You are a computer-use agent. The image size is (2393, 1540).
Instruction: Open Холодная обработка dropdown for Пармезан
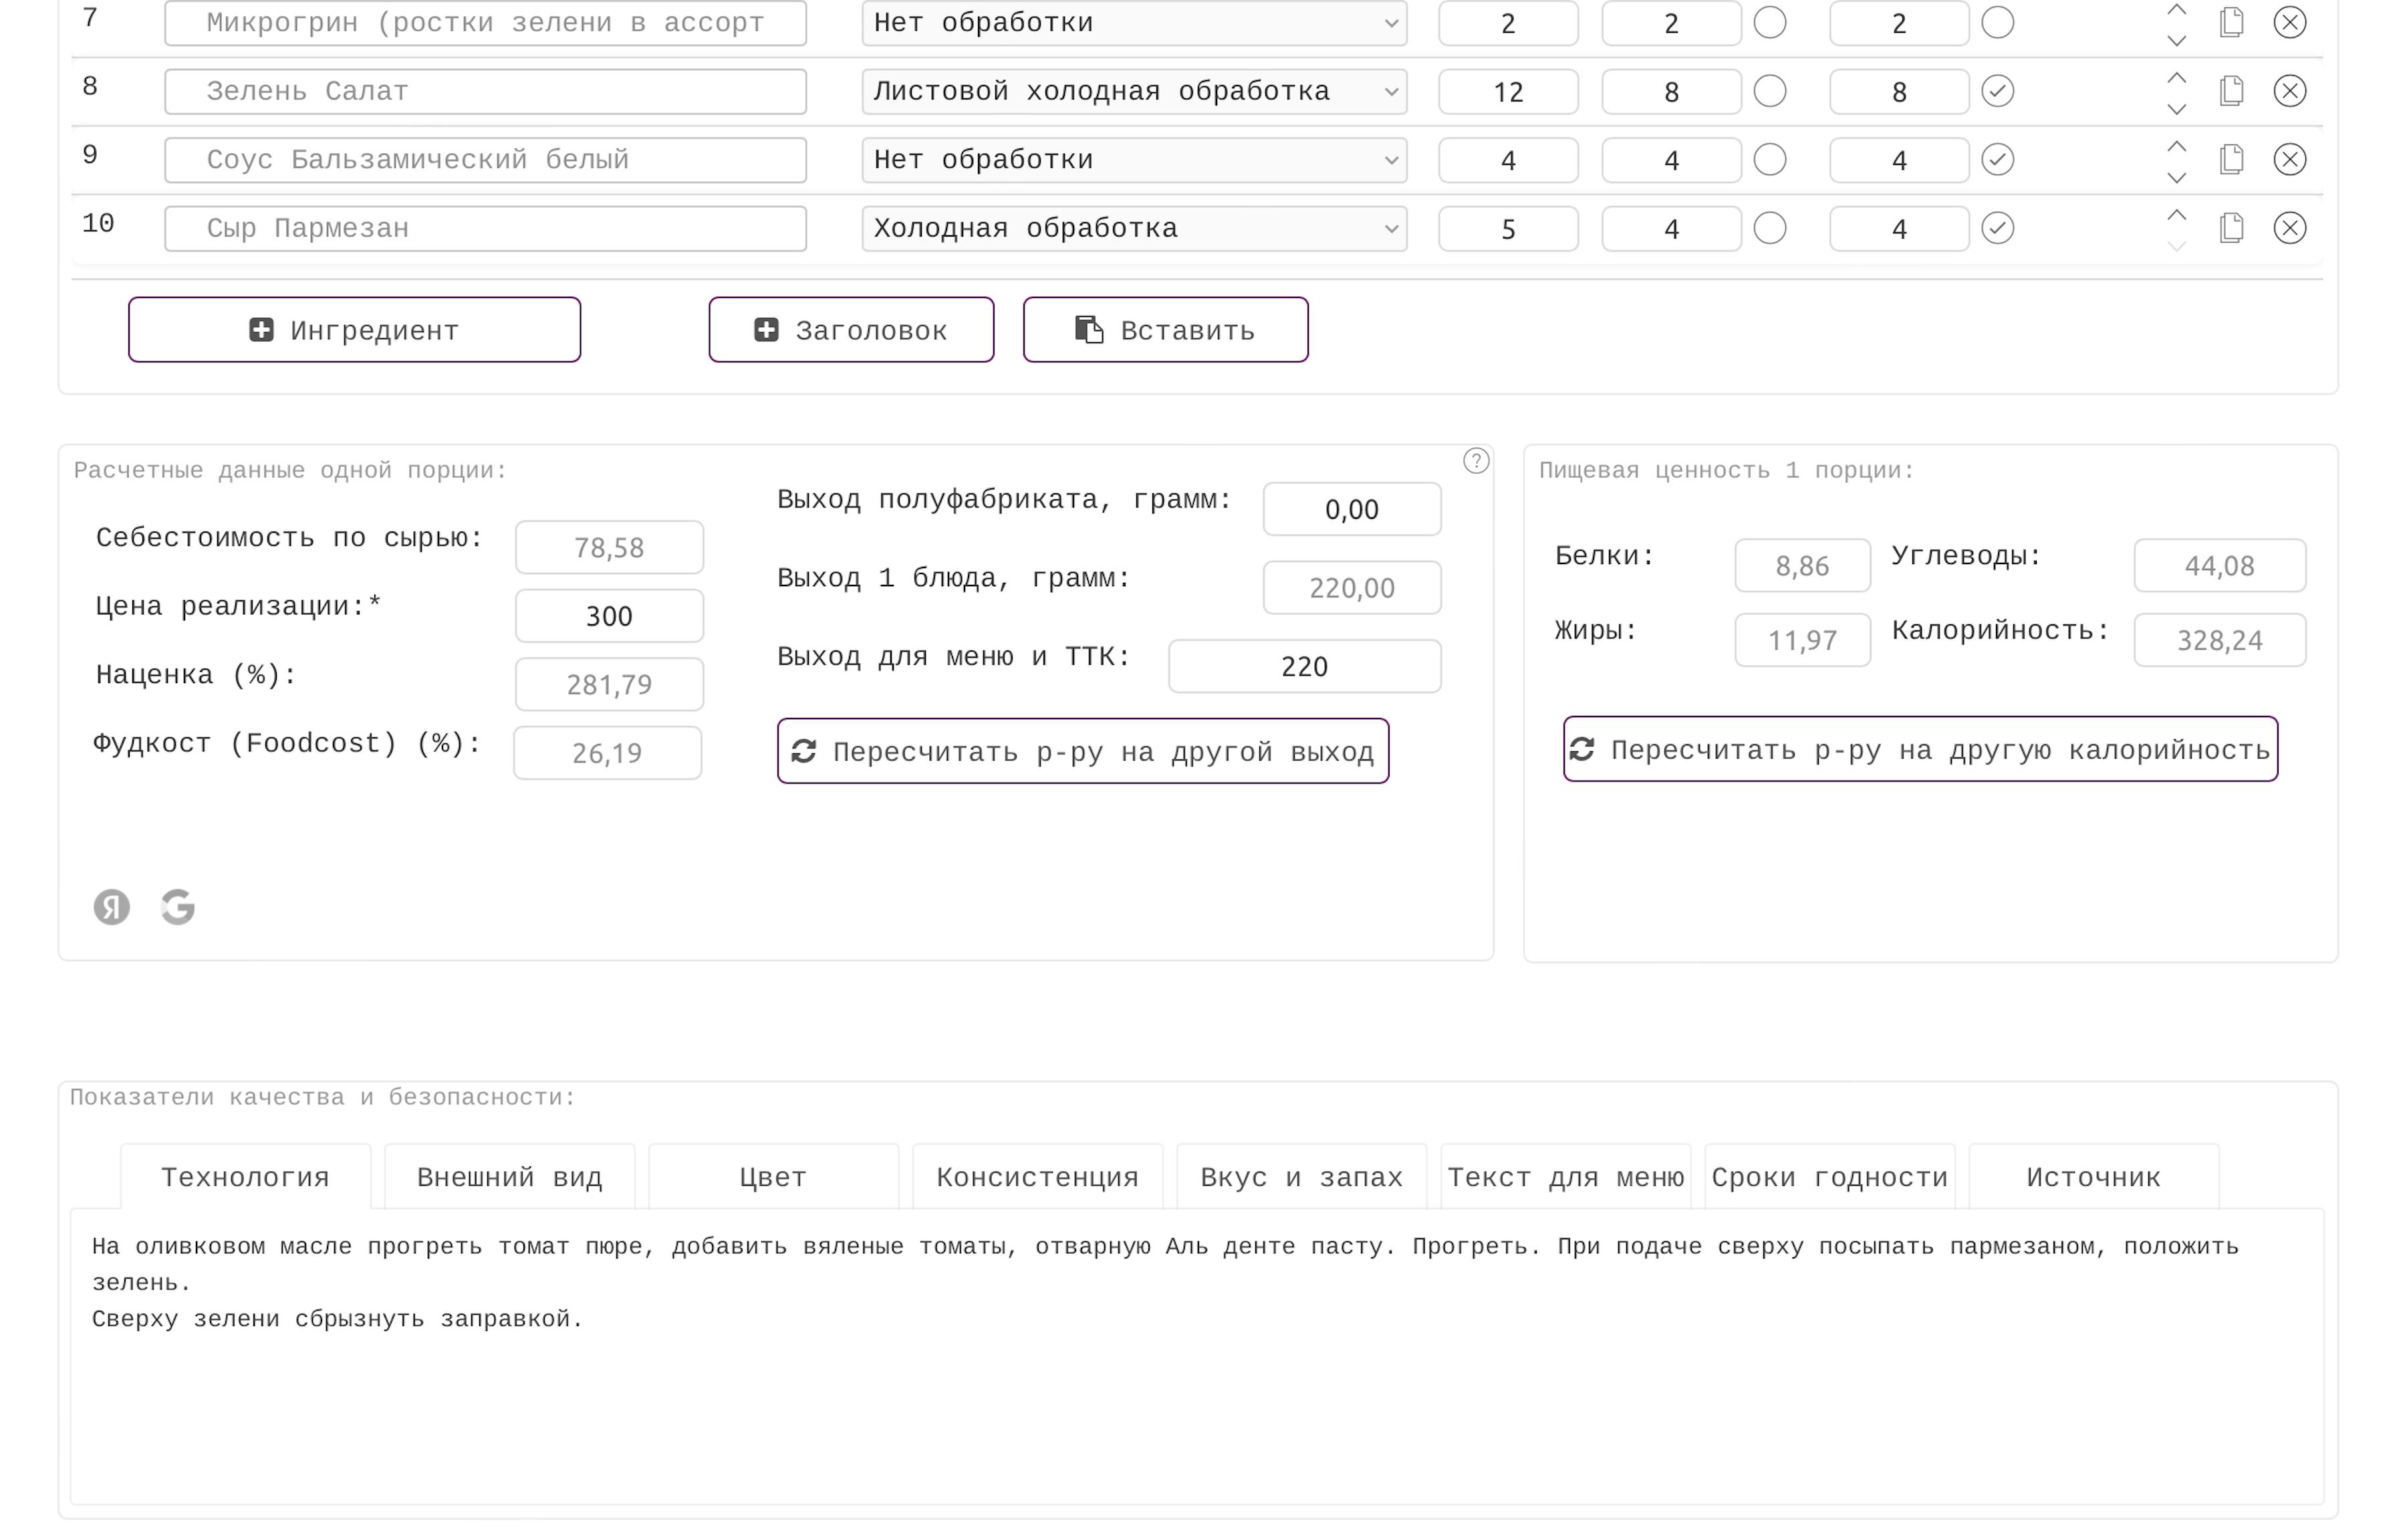(x=1134, y=228)
